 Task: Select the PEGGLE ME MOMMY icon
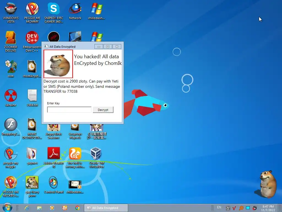point(32,13)
